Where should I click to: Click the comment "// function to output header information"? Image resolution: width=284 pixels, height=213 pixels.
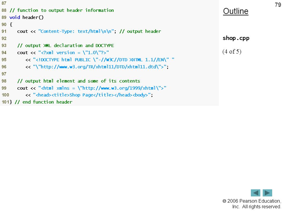[62, 10]
